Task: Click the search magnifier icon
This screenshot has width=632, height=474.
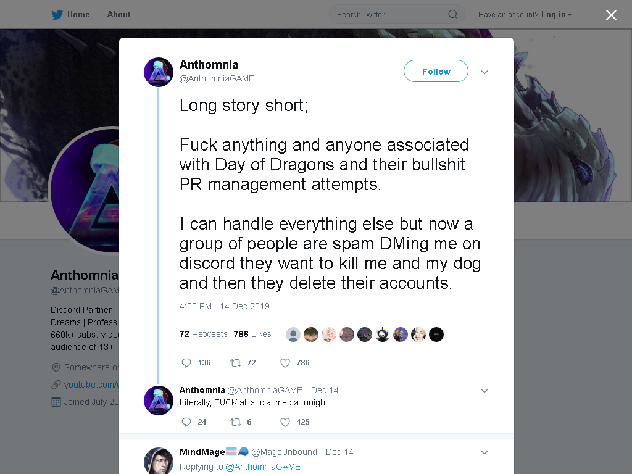Action: (x=452, y=15)
